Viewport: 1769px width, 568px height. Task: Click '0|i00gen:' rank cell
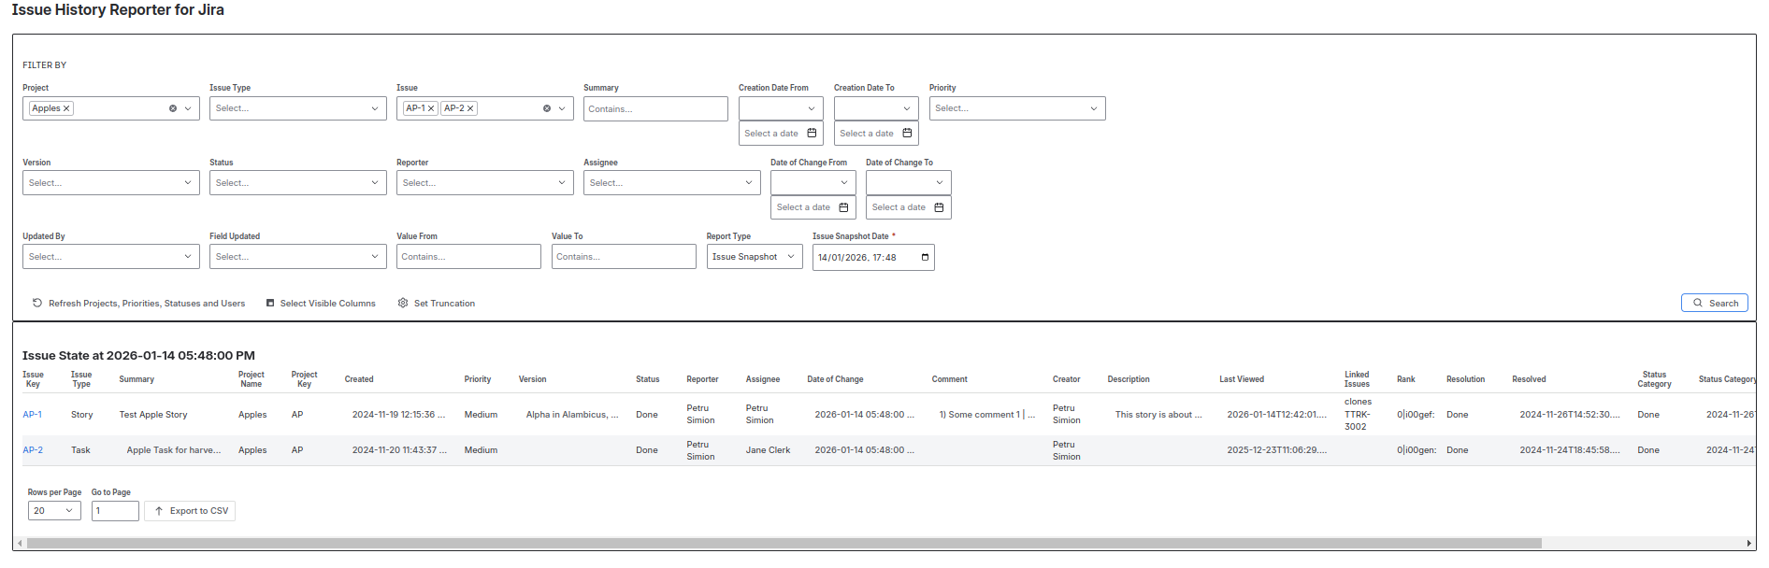1417,450
